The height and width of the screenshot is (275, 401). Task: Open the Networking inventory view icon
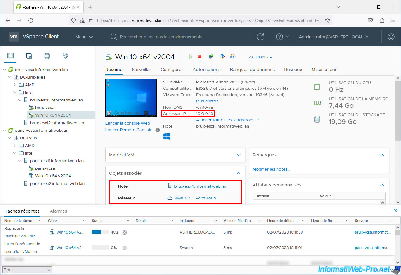pyautogui.click(x=65, y=56)
